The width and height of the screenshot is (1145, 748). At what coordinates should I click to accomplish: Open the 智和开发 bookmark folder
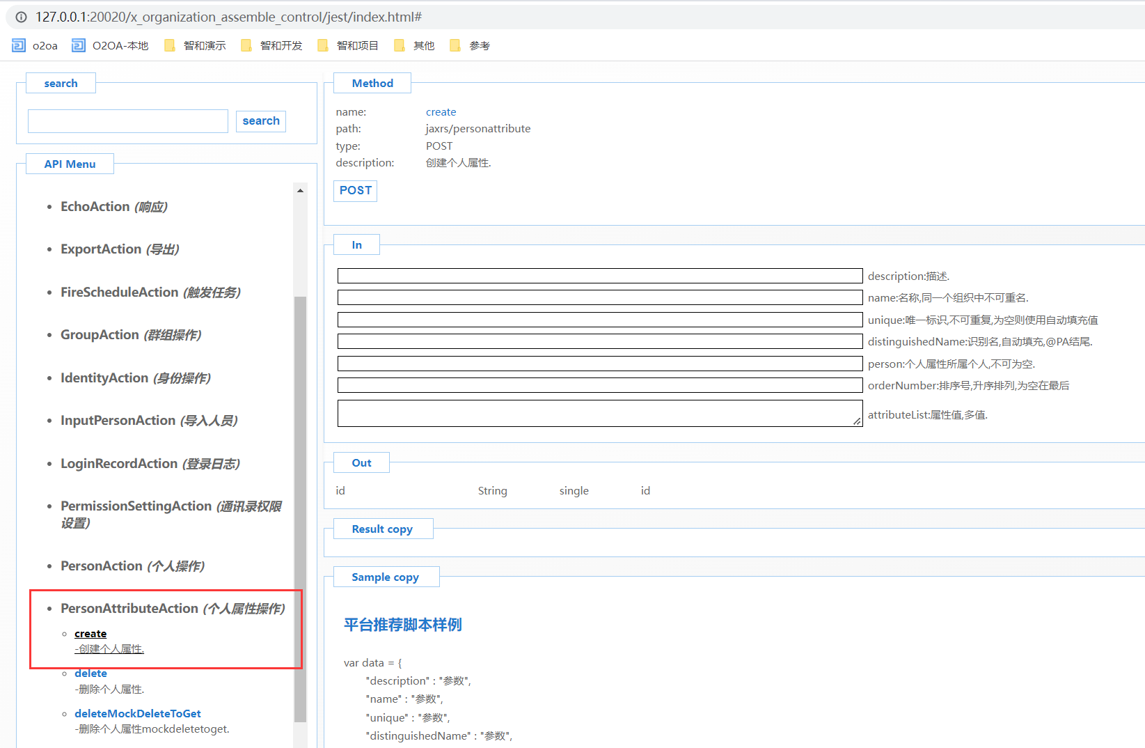[x=272, y=46]
